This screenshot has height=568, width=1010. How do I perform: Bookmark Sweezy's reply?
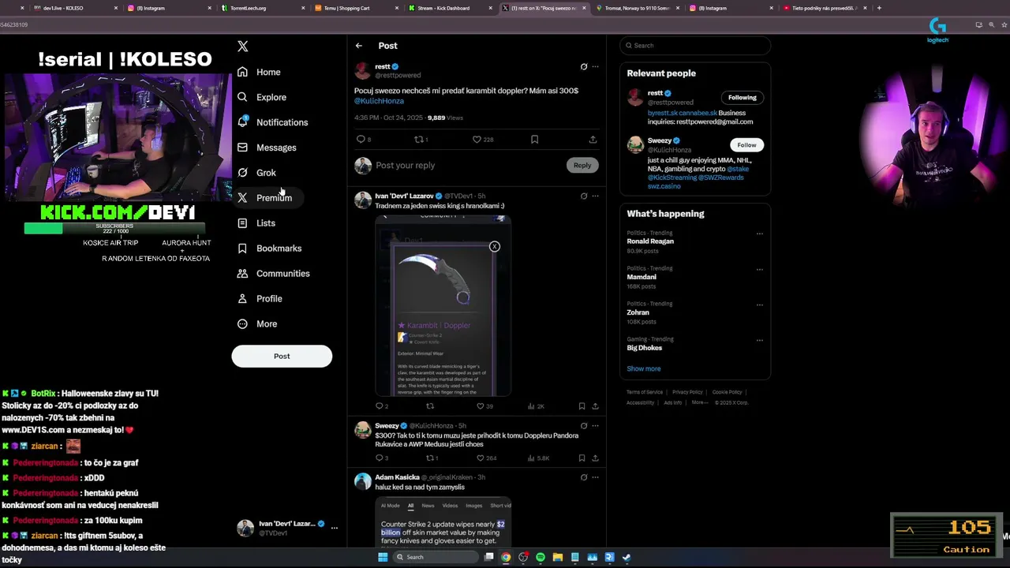[582, 458]
